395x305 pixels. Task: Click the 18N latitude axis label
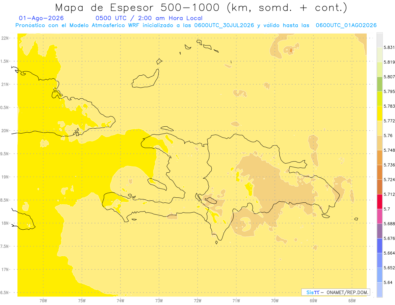(5, 223)
